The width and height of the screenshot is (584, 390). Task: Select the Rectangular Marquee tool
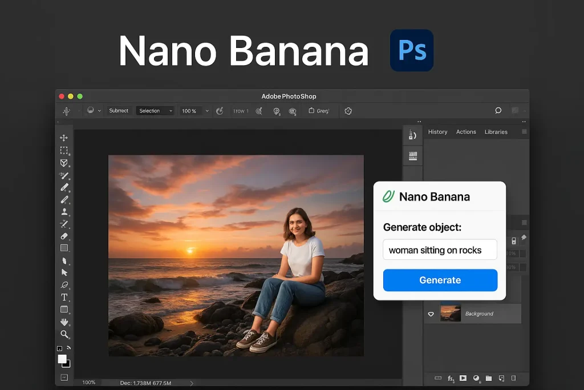click(x=64, y=150)
